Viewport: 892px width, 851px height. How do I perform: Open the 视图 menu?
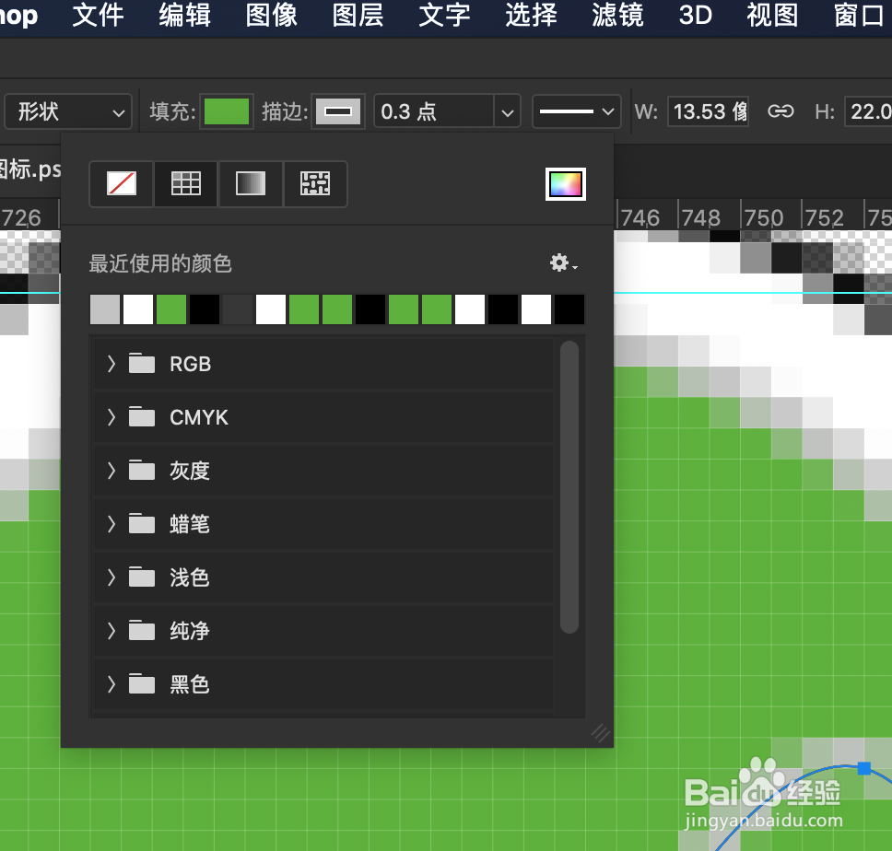click(772, 16)
